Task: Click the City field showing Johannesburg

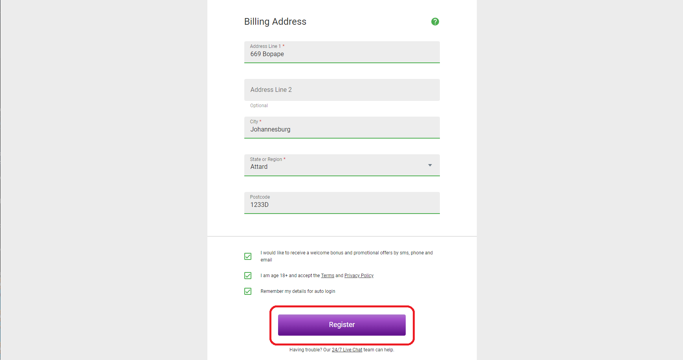Action: 342,130
